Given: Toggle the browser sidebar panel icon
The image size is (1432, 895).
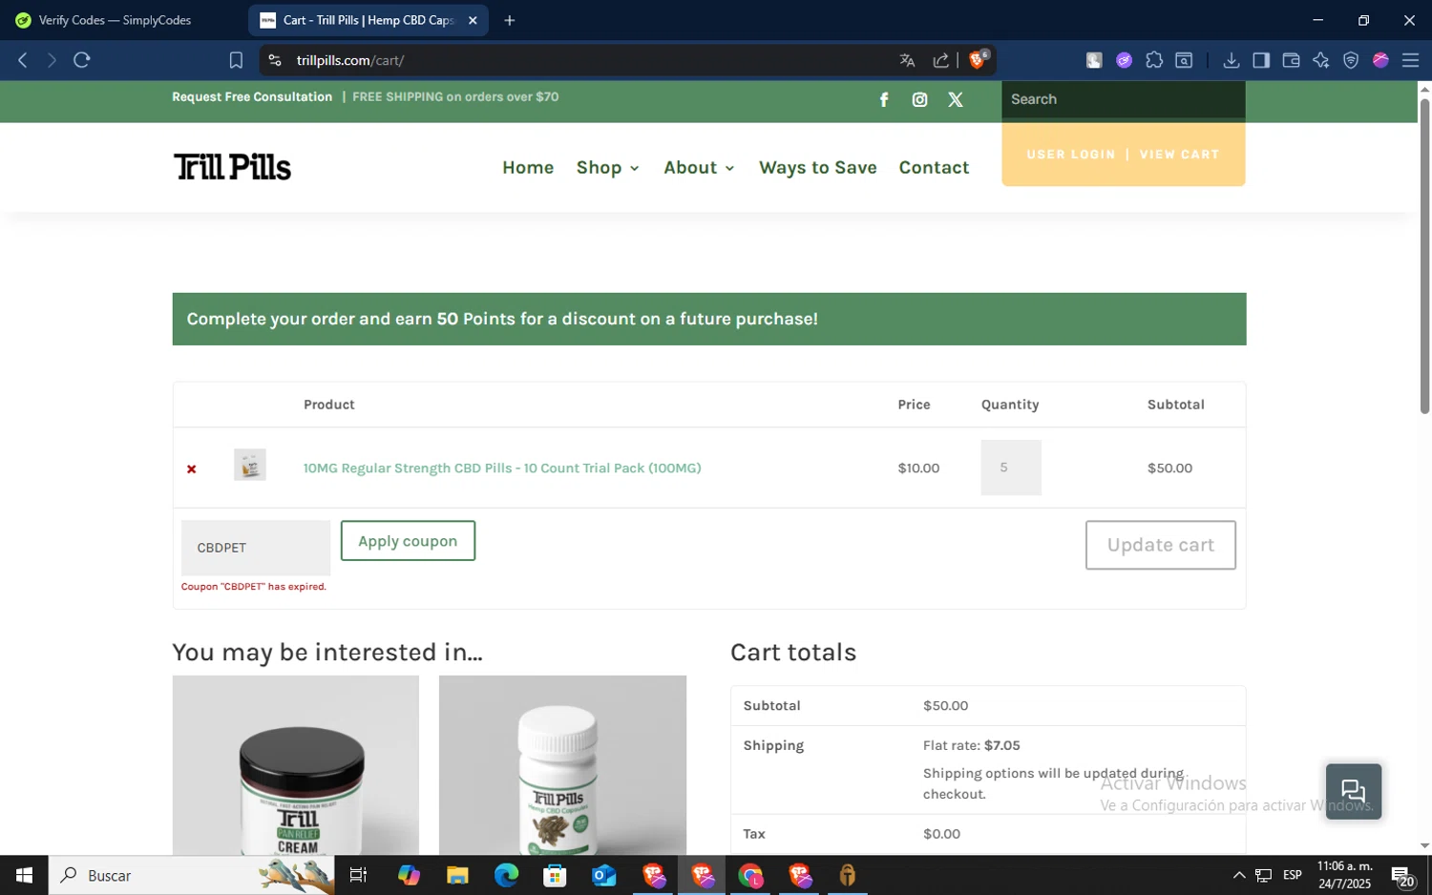Looking at the screenshot, I should tap(1261, 60).
